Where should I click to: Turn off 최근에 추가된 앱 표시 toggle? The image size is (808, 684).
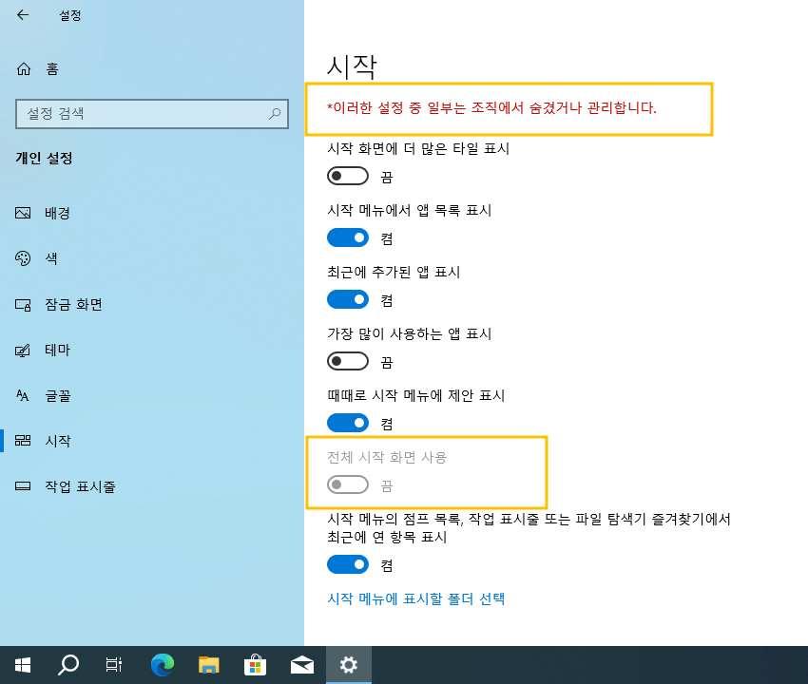[x=348, y=300]
